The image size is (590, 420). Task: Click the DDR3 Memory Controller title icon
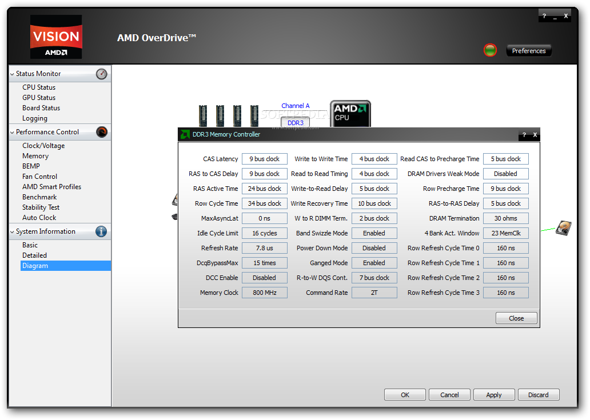(185, 134)
